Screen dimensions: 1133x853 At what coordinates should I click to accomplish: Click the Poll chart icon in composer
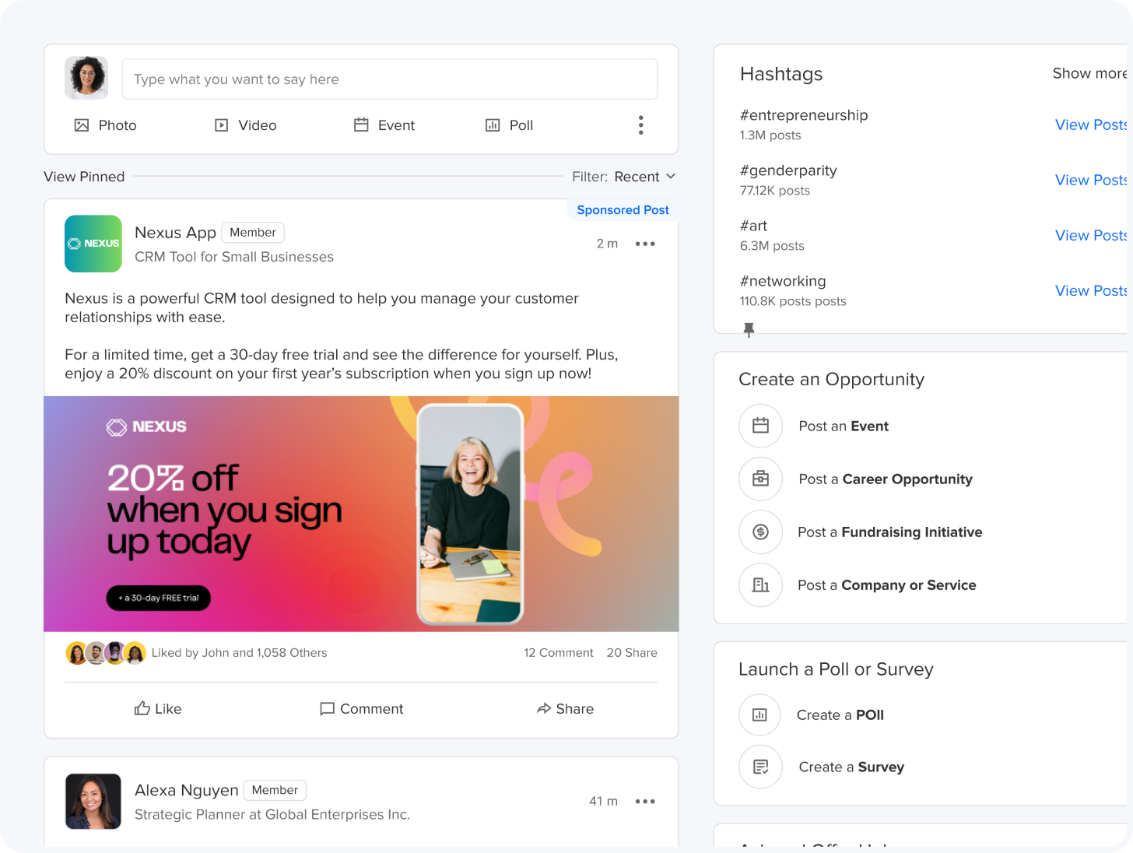point(493,125)
